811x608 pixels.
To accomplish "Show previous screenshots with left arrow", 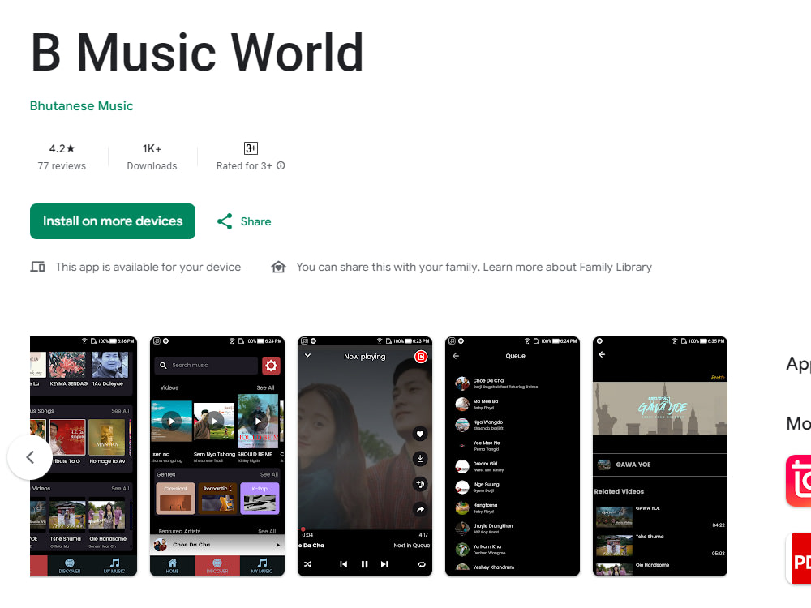I will coord(30,457).
